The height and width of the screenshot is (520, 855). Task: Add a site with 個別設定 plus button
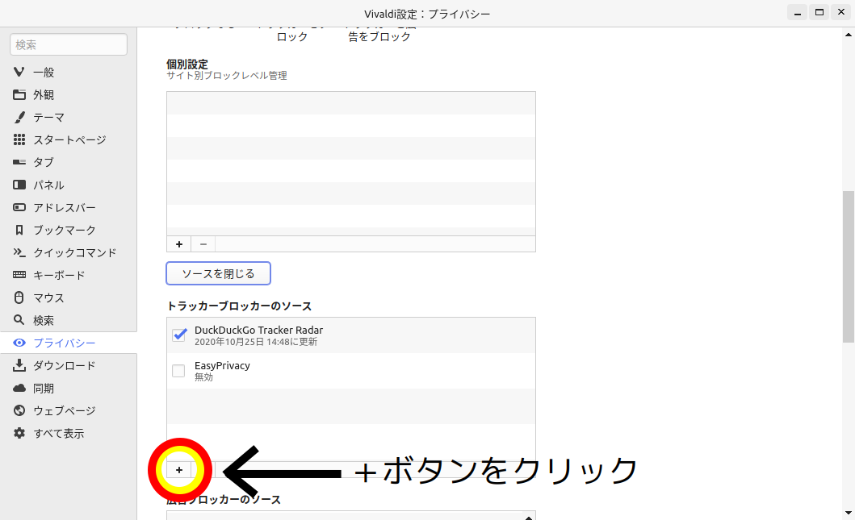[x=178, y=243]
